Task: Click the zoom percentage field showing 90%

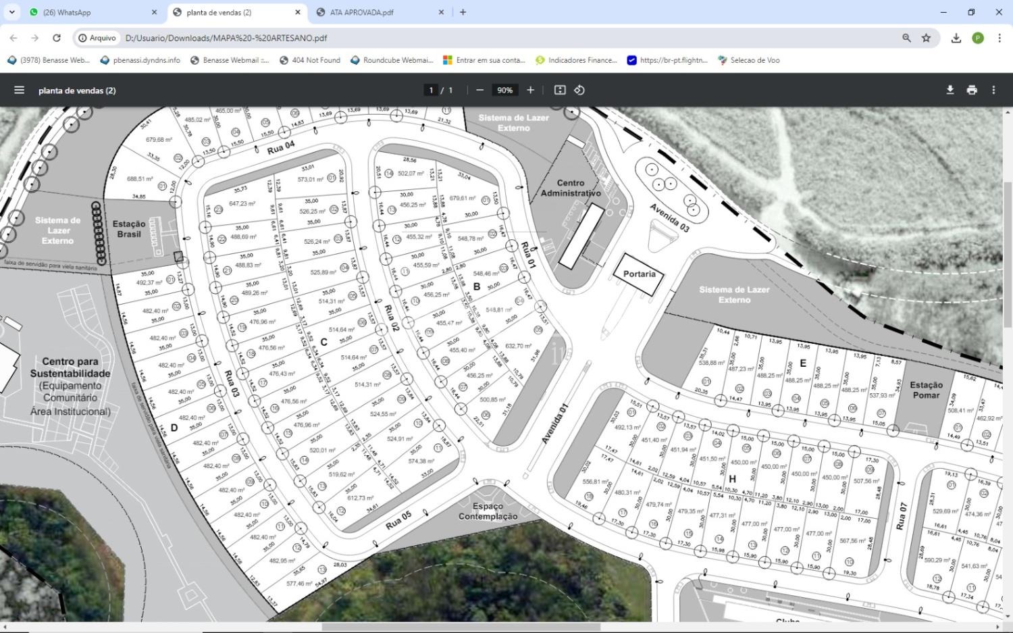Action: point(504,90)
